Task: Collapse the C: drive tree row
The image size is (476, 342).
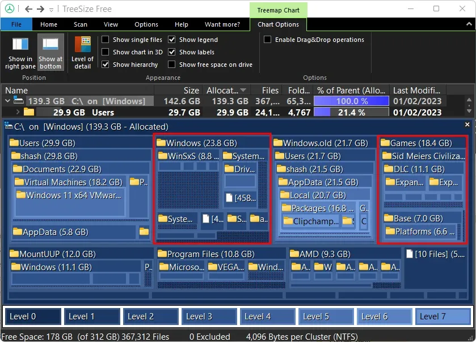Action: click(8, 101)
